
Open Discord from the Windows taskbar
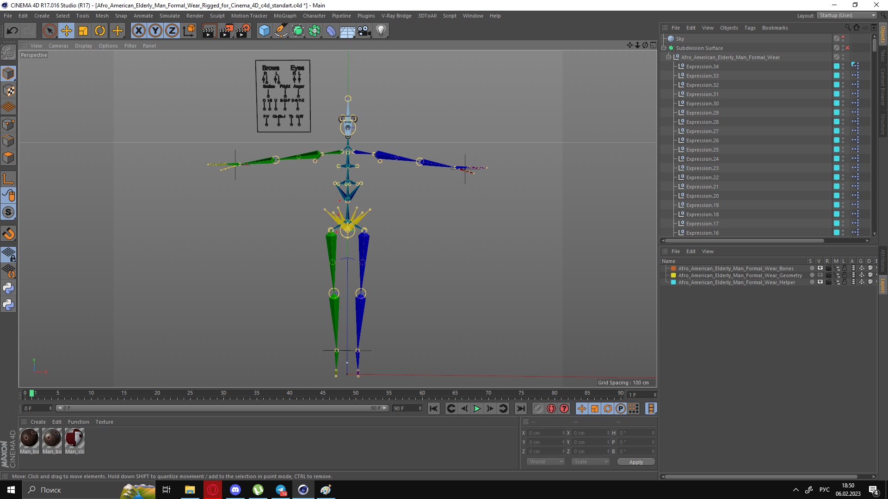pos(235,490)
